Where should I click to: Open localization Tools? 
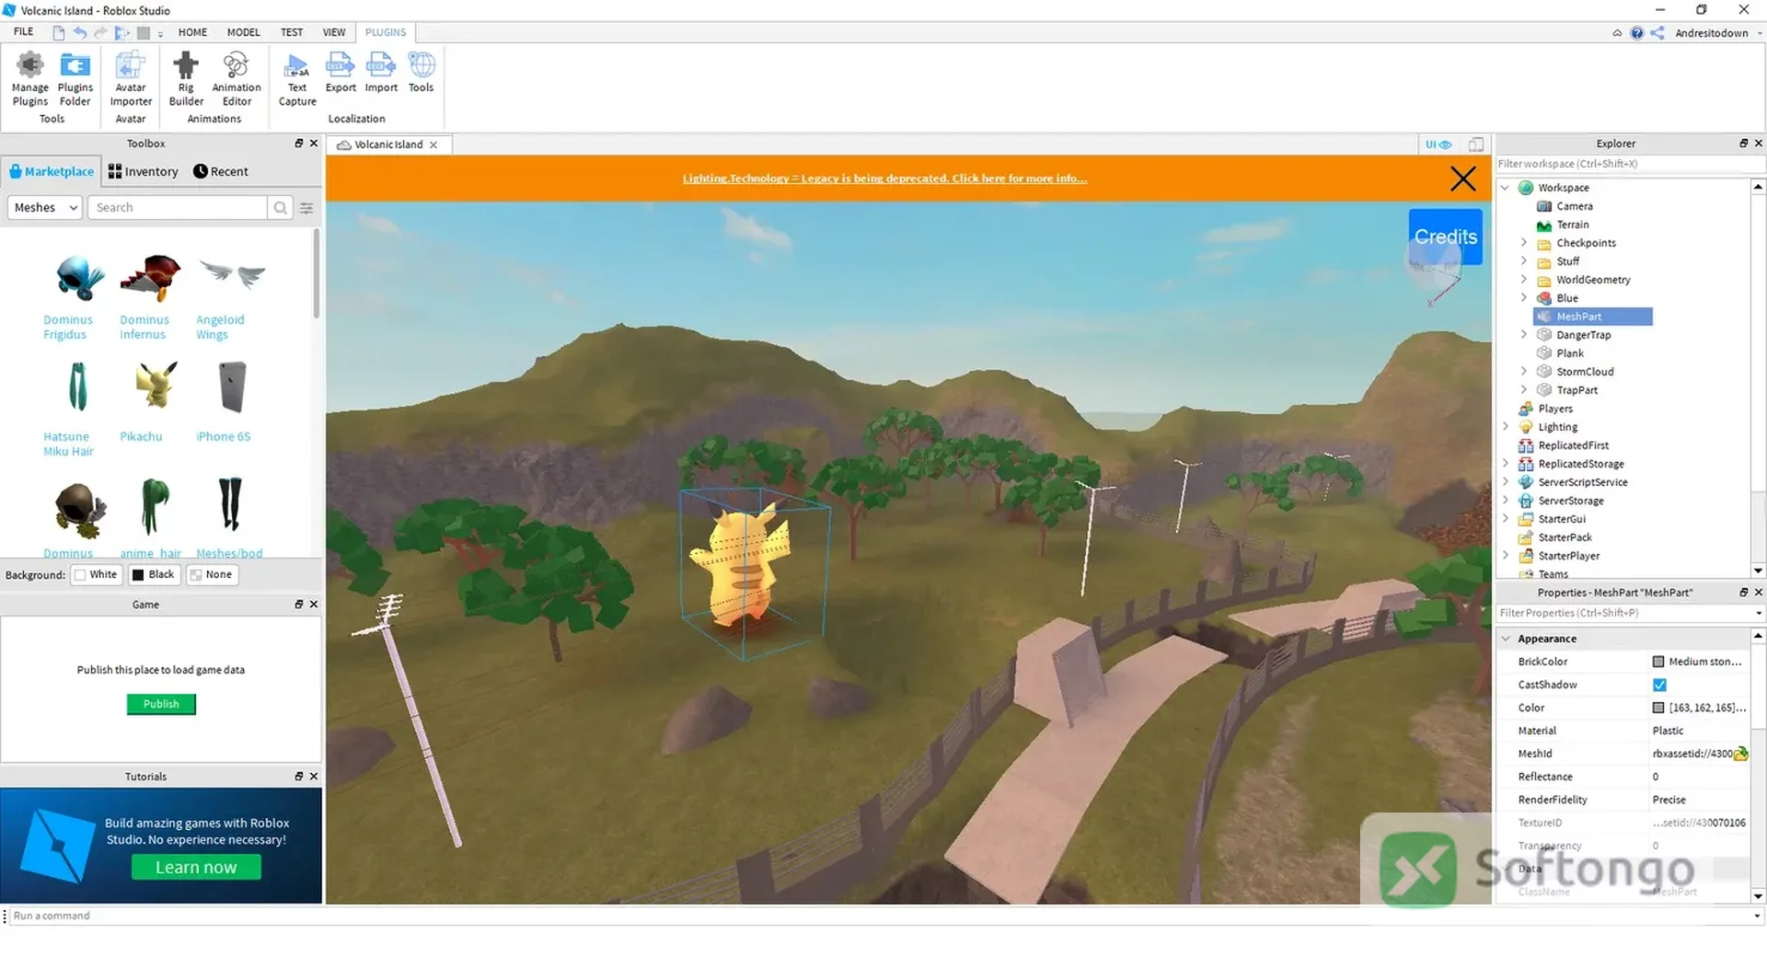click(x=422, y=73)
